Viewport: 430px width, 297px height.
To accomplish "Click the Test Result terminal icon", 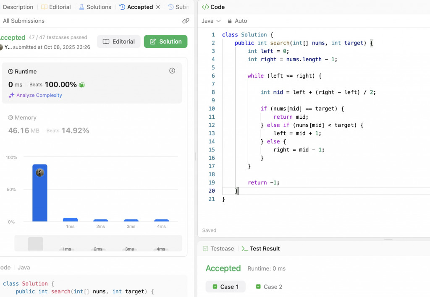I will pos(245,248).
